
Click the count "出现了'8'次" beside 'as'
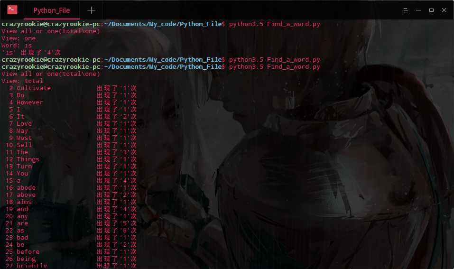(x=117, y=231)
